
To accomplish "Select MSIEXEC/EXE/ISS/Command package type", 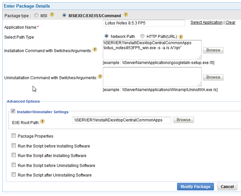I will click(x=64, y=15).
